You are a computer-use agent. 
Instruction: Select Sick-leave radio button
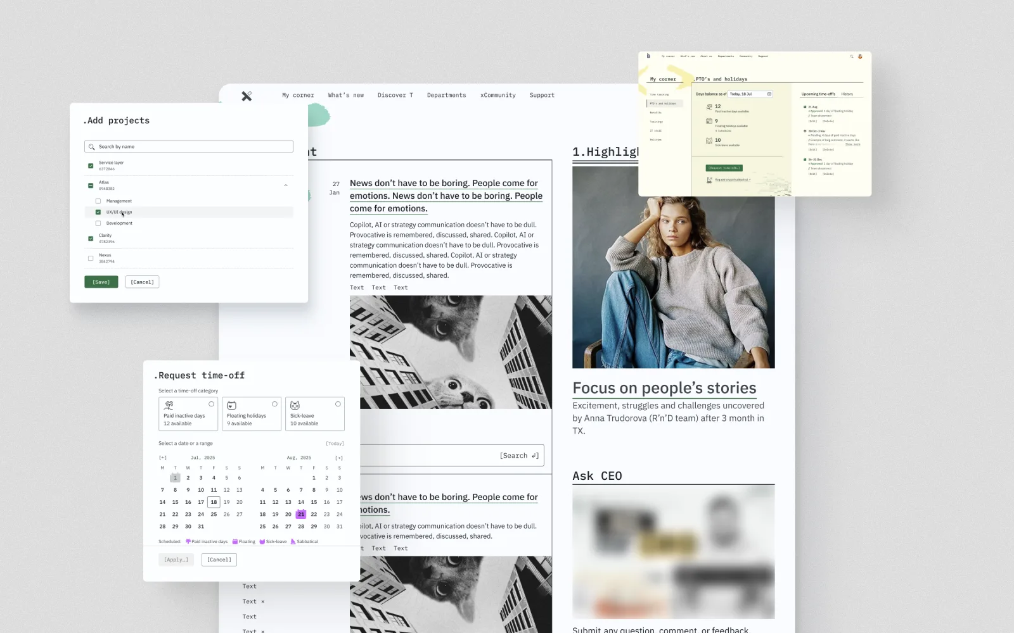point(338,404)
